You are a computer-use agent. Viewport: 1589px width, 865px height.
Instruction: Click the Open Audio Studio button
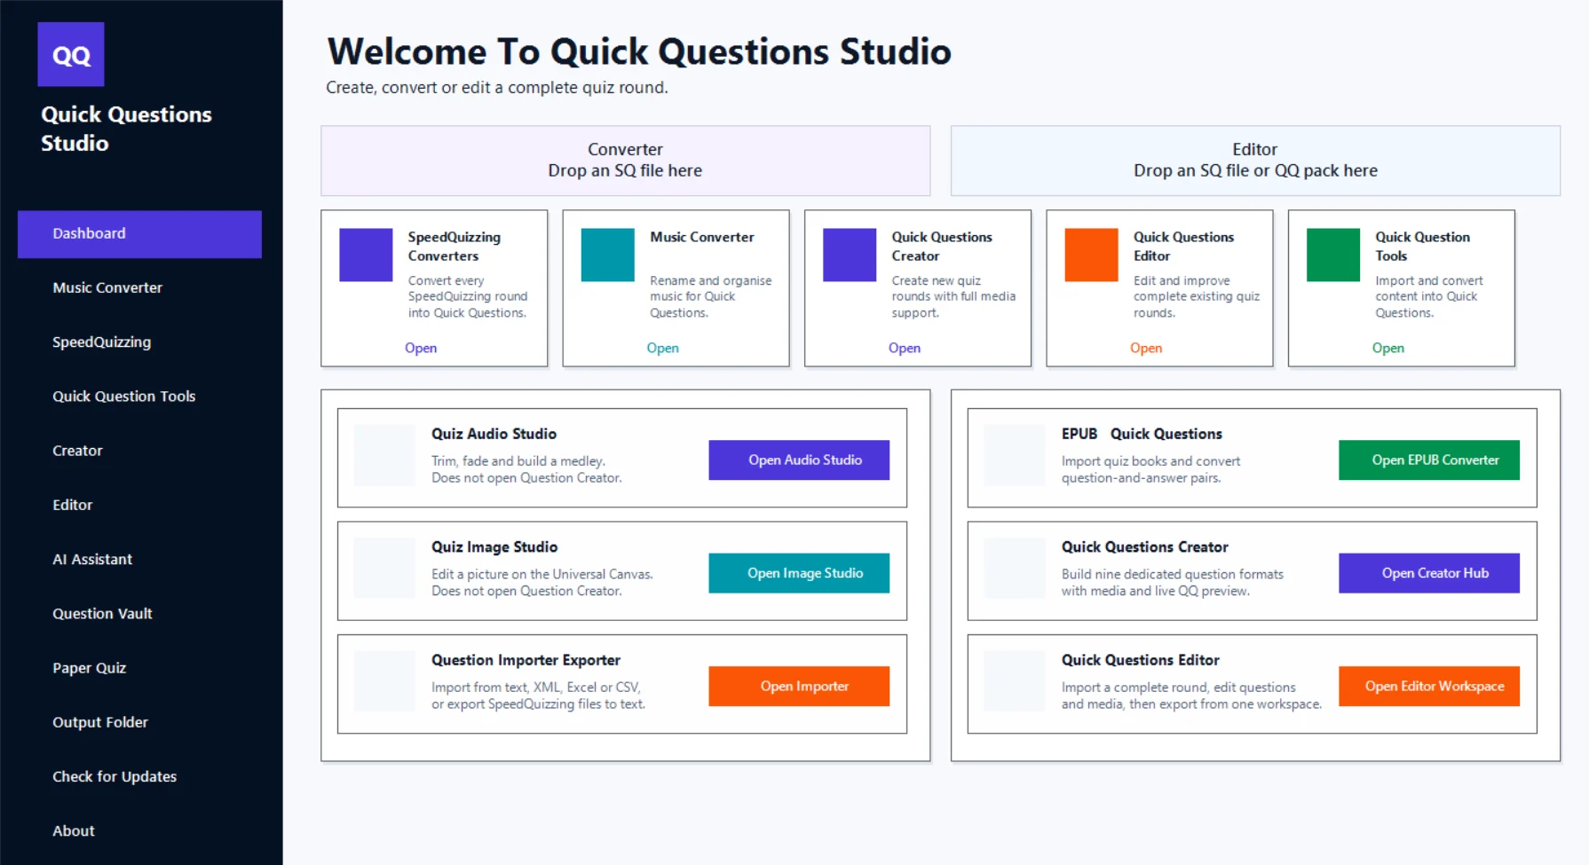(x=799, y=460)
